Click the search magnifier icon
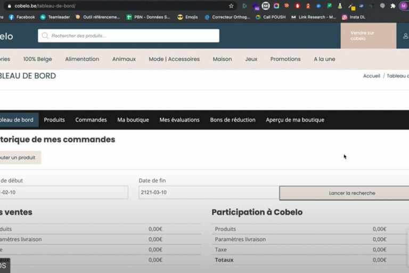The width and height of the screenshot is (409, 273). 45,36
